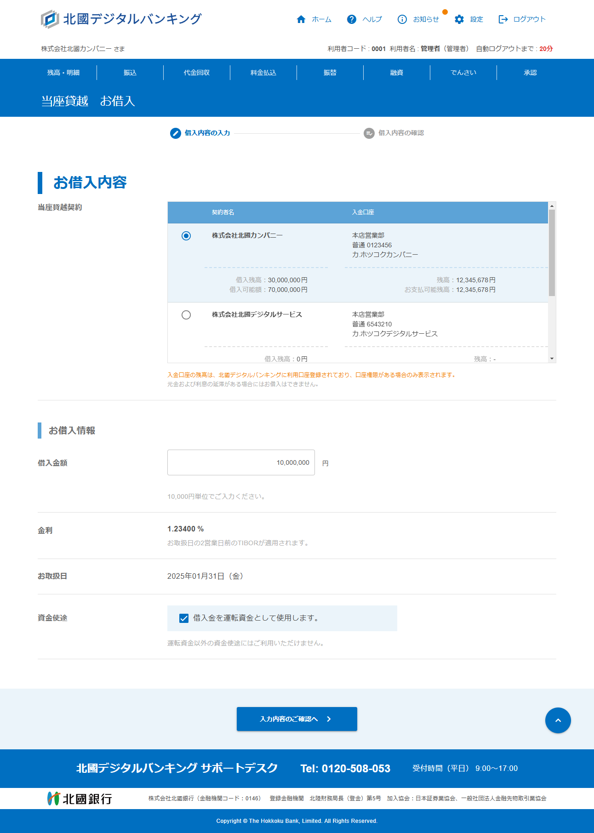Open help via question mark icon
The height and width of the screenshot is (833, 594).
pos(352,19)
